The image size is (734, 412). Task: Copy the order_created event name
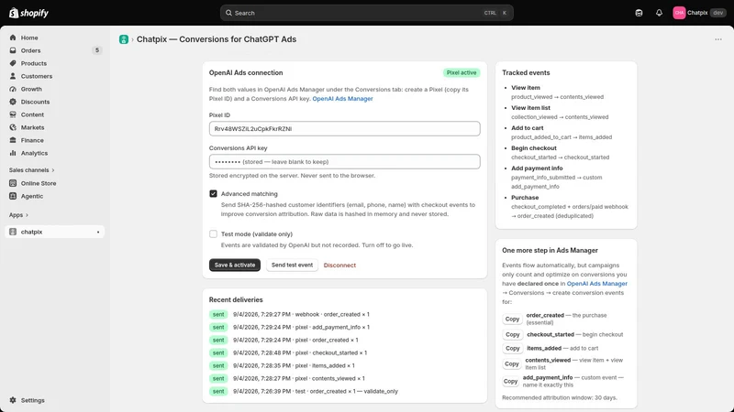512,319
